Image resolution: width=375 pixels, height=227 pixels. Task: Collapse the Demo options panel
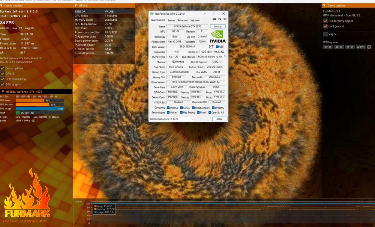point(324,6)
